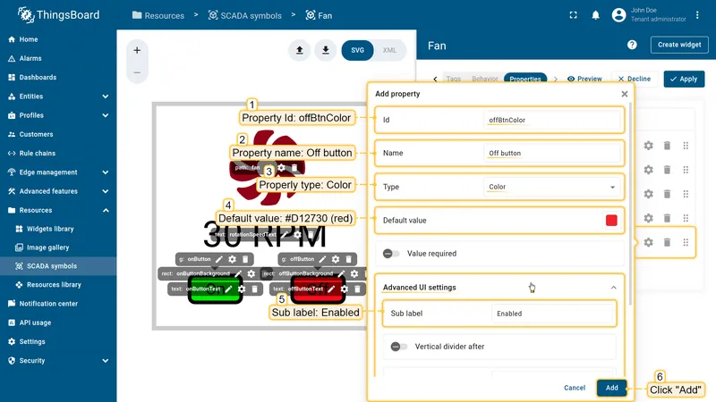This screenshot has height=402, width=716.
Task: Edit the onButtonBackground rect tag
Action: [x=238, y=274]
